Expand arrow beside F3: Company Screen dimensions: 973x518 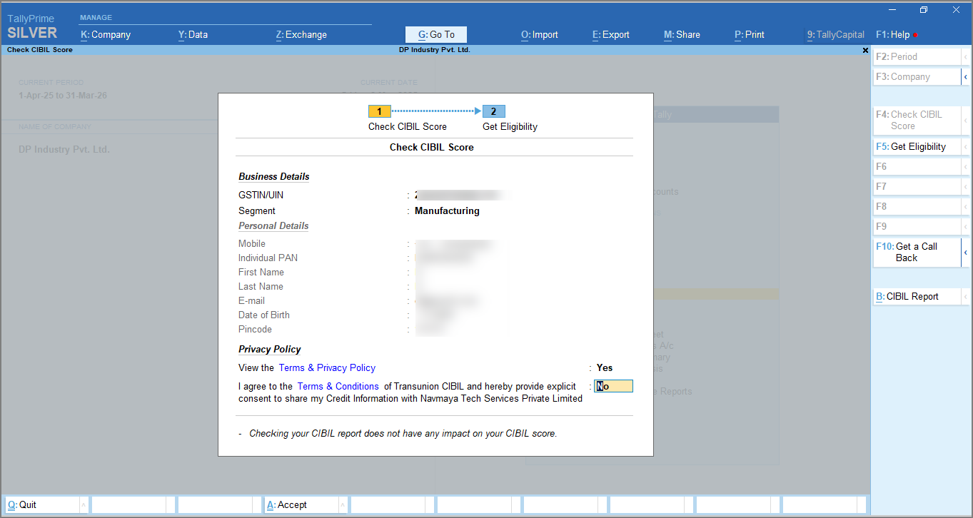click(966, 76)
